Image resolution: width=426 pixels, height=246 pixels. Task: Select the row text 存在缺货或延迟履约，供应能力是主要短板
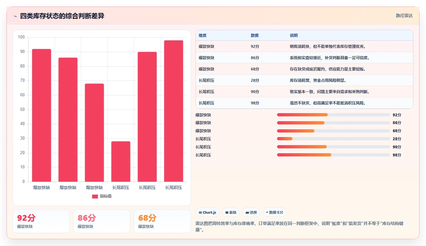[328, 69]
